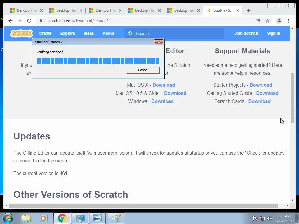Click Sign in link
299x224 pixels.
coord(274,33)
